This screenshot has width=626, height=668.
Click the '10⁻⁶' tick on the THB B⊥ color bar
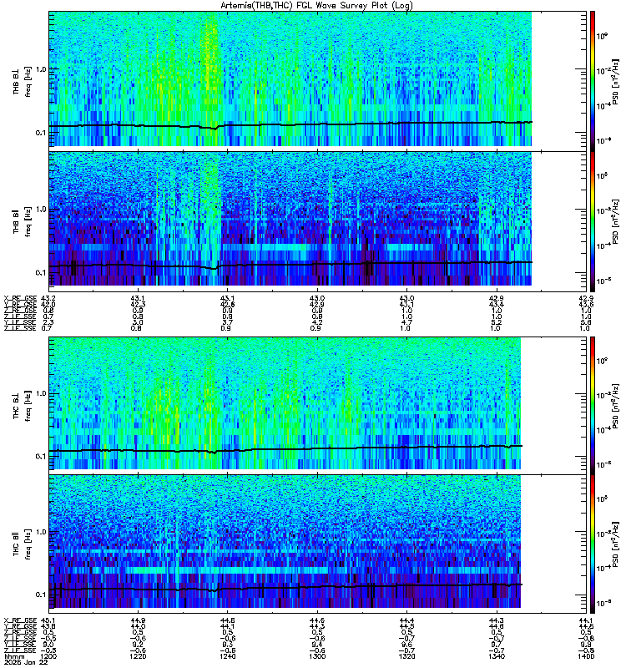(x=603, y=140)
